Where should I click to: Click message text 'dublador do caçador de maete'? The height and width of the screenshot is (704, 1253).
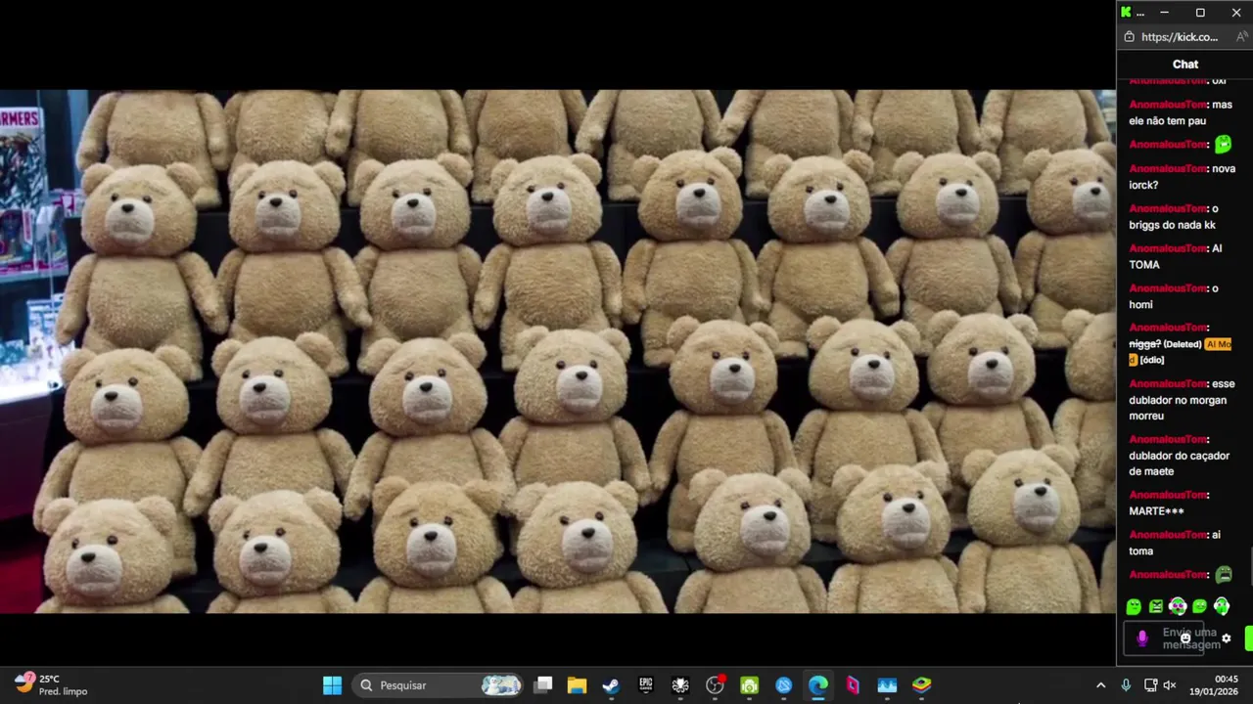click(1179, 463)
